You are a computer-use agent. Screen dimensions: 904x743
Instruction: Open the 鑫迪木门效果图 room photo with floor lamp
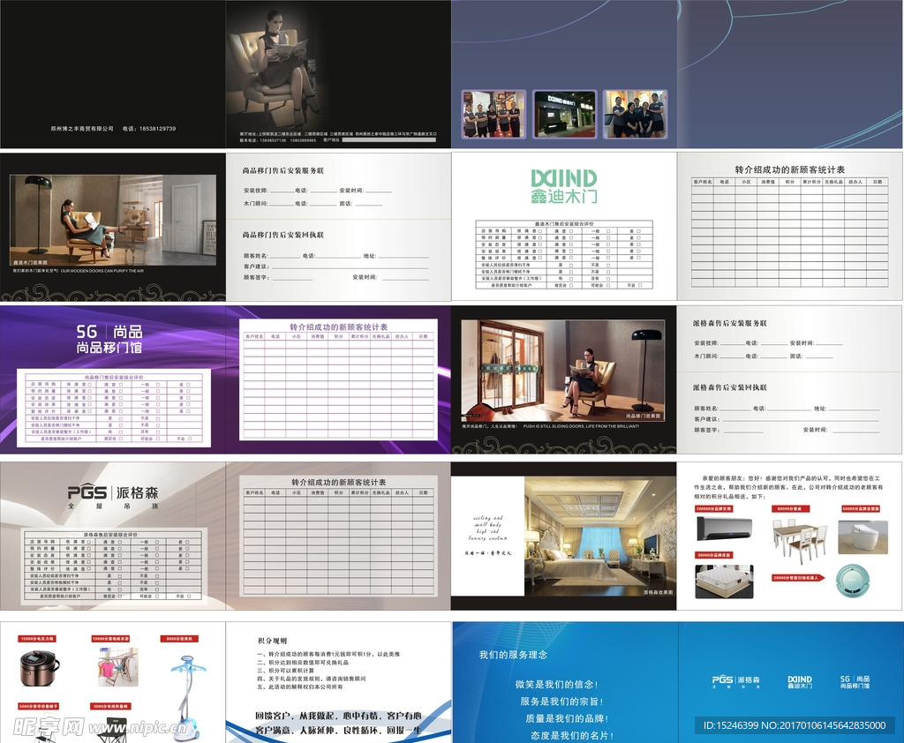coord(113,221)
